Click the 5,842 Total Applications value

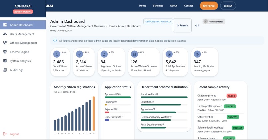tap(171, 62)
